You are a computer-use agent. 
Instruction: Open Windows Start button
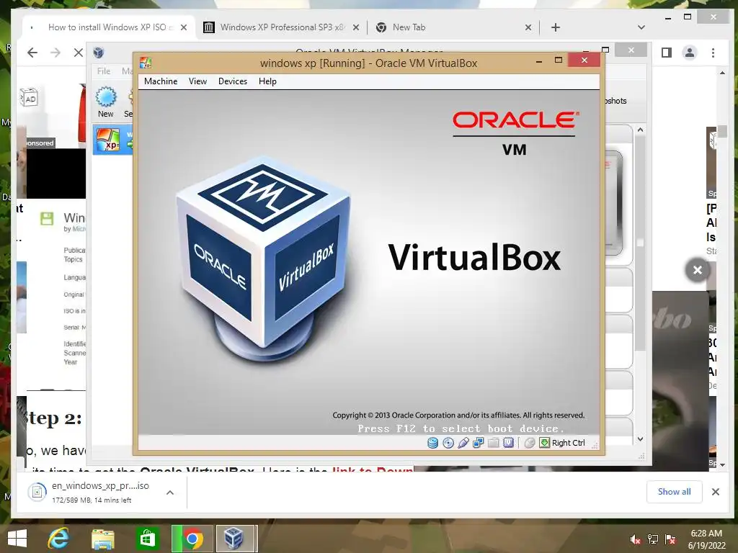coord(17,539)
